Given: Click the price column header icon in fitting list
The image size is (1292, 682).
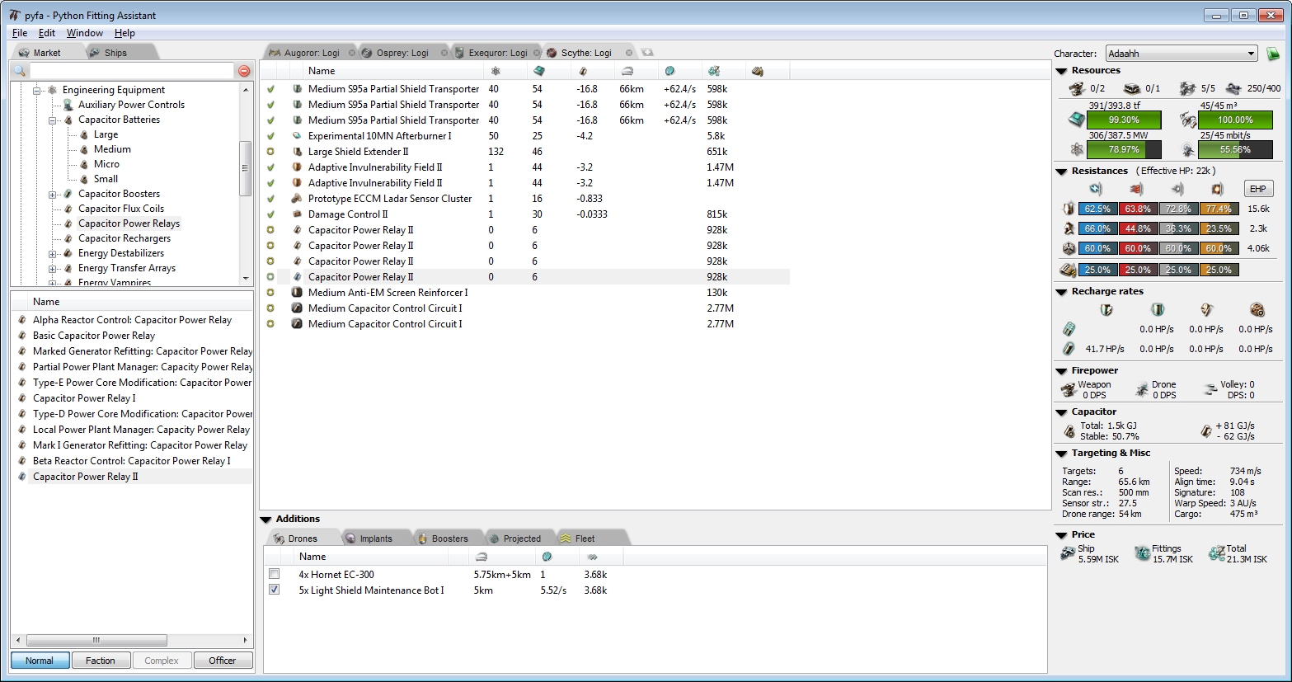Looking at the screenshot, I should tap(714, 71).
